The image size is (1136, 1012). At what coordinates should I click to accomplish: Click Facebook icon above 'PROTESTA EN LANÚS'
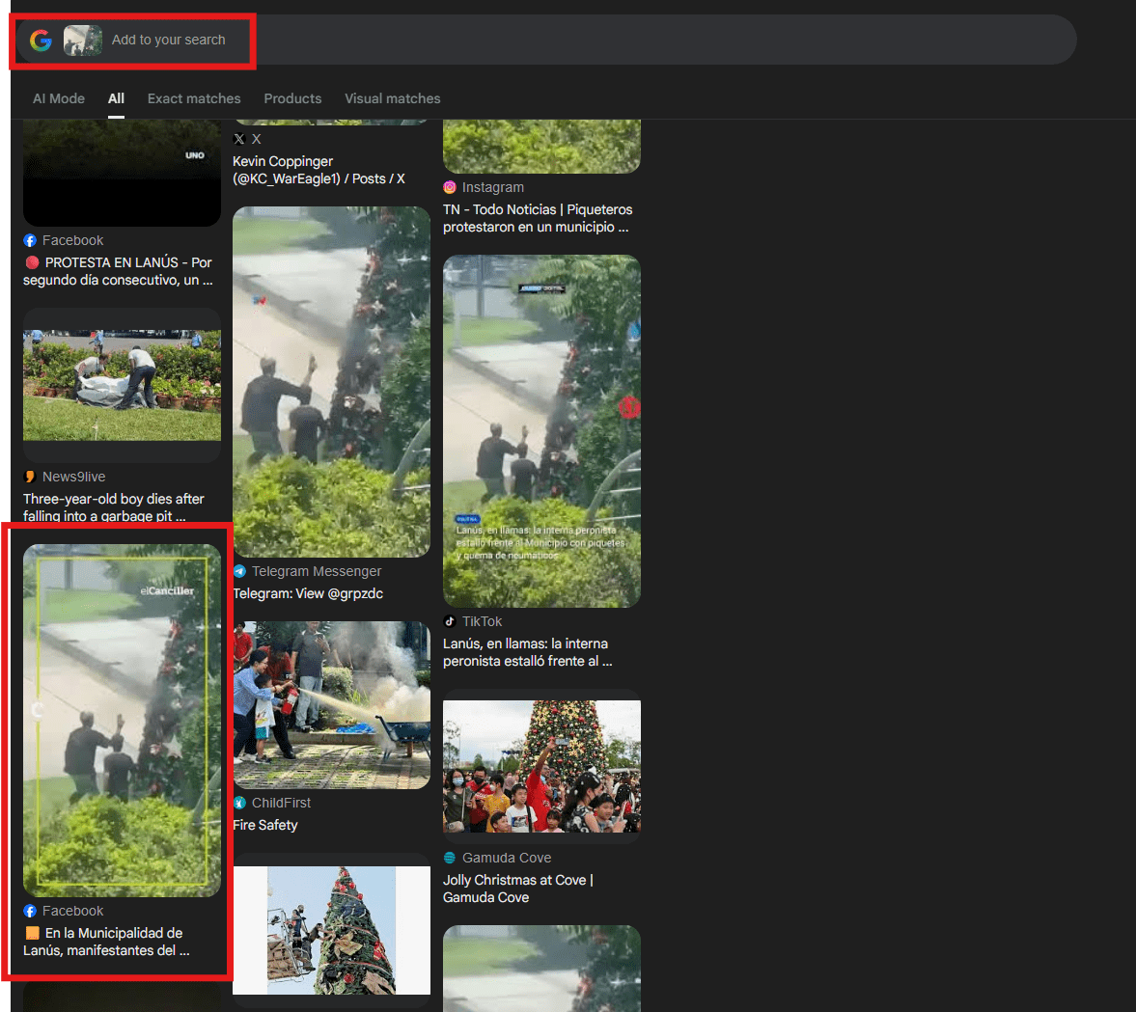(x=30, y=240)
